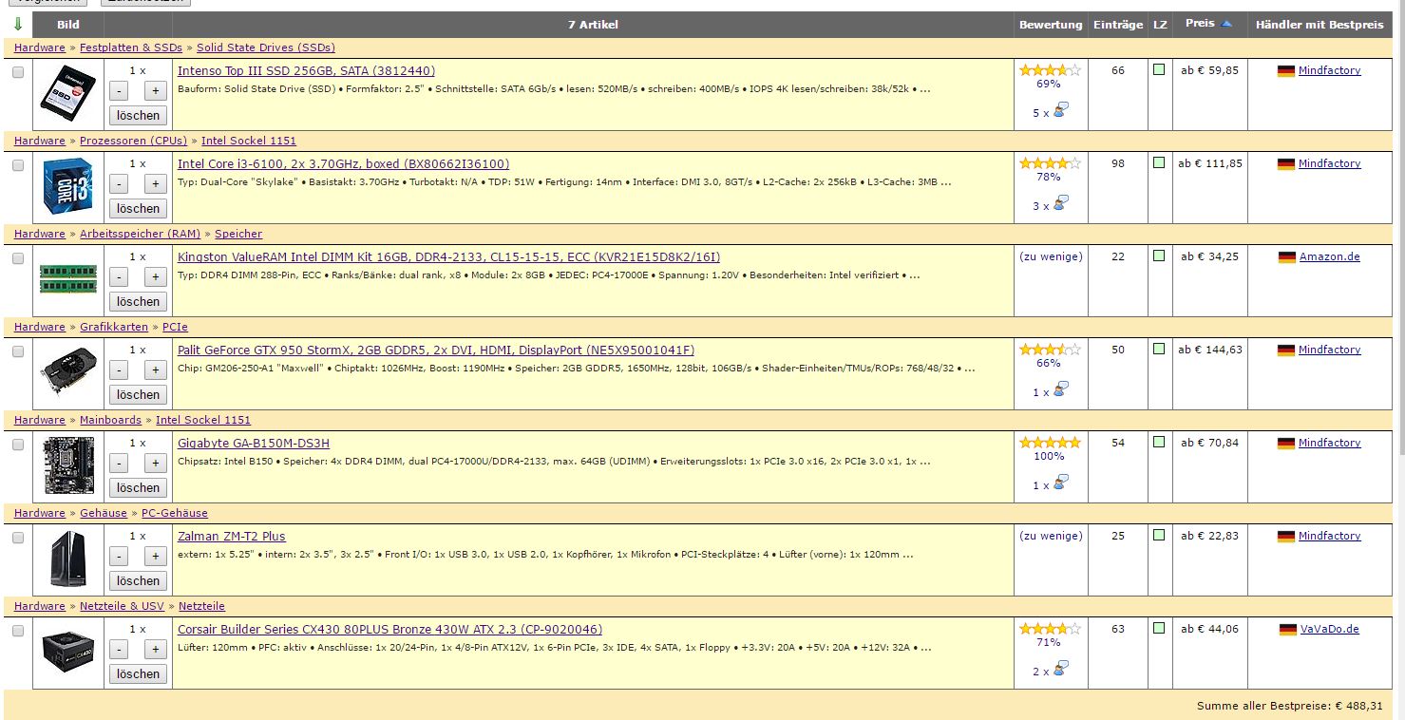
Task: Click the blue sort arrow next to Preis
Action: pyautogui.click(x=1227, y=24)
